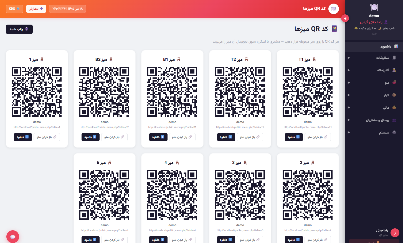Screen dimensions: 403x243
Task: Download QR code for table T1
Action: 294,137
